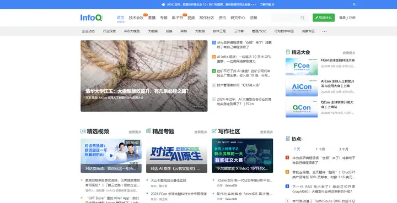Click the 写作社区 section icon

point(214,131)
